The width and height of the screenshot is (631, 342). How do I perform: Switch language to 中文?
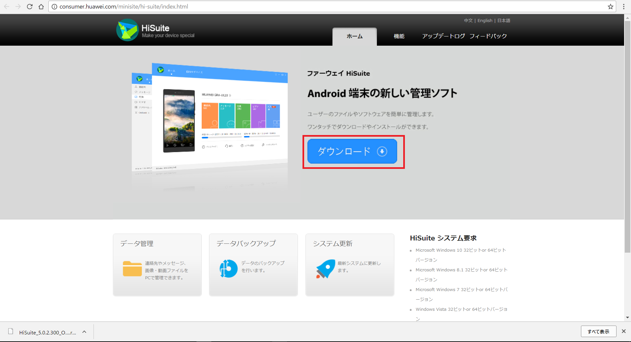[x=468, y=20]
